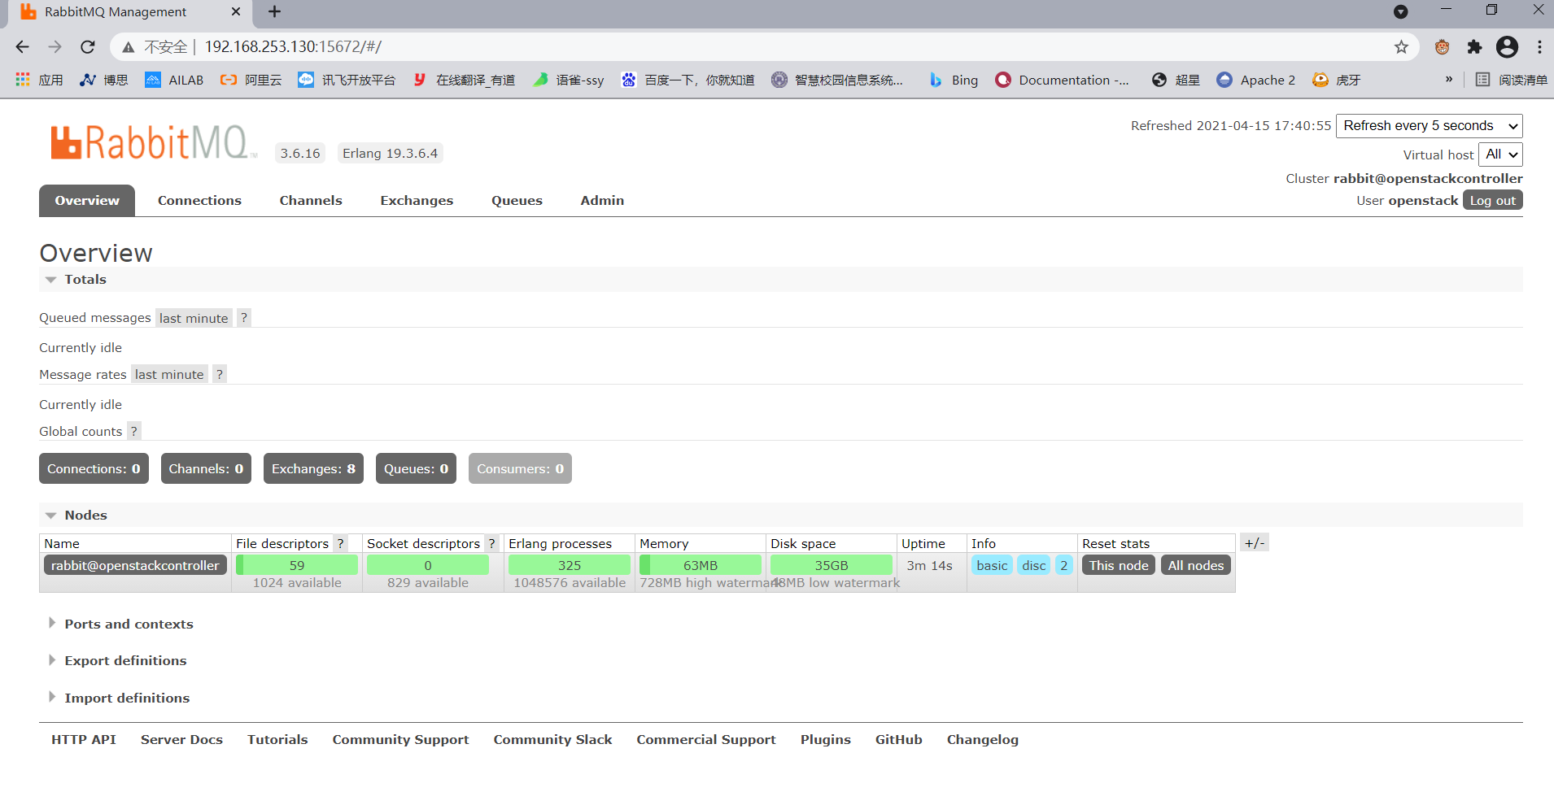Switch to the Queues tab
Screen dimensions: 1554x805
click(x=517, y=201)
